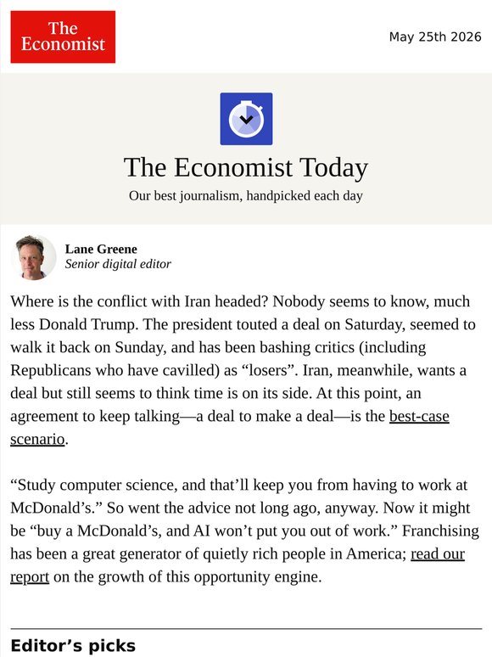This screenshot has width=492, height=657.
Task: Click the divider line above Editor's picks
Action: [246, 628]
